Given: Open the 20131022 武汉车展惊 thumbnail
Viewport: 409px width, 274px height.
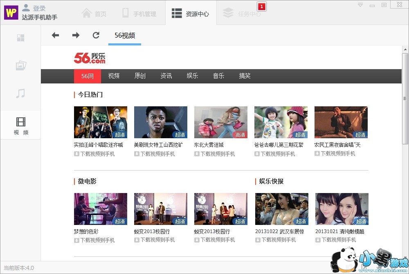Looking at the screenshot, I should tap(282, 209).
